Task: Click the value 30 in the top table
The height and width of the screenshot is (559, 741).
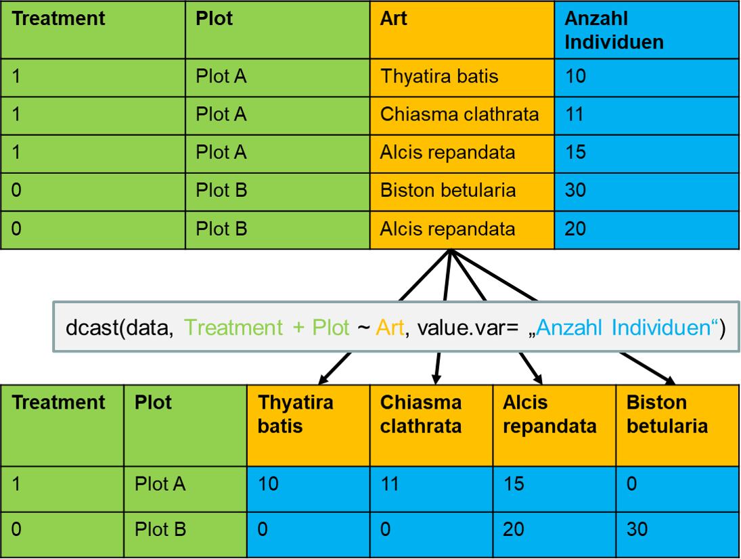Action: click(575, 191)
